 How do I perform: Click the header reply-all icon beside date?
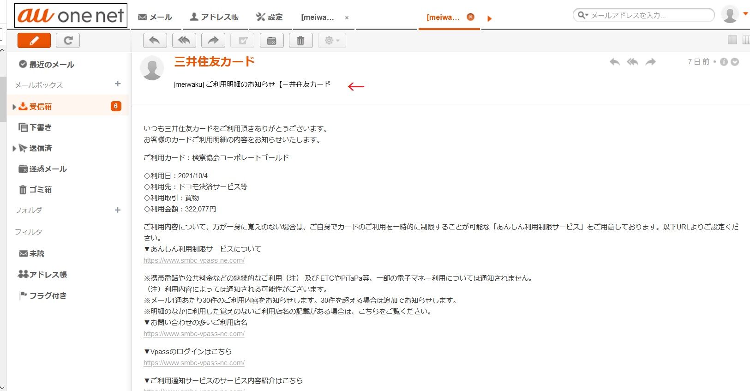click(x=633, y=62)
